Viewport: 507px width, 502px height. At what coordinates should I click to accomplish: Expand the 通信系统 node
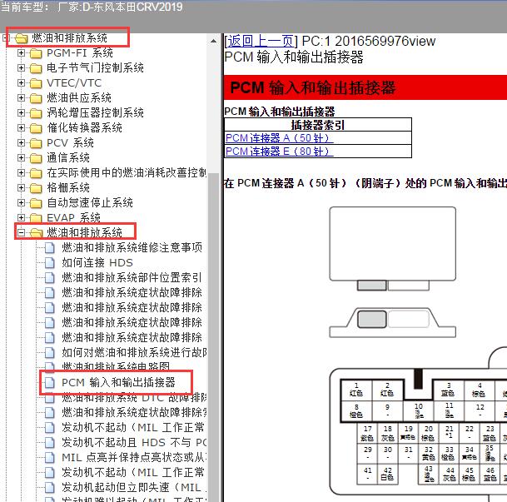click(21, 157)
